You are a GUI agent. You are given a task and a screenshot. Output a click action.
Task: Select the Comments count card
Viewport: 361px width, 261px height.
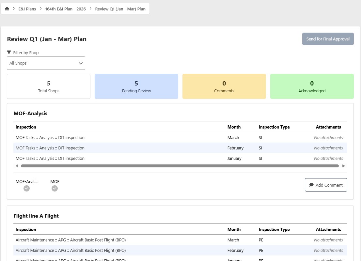[x=224, y=86]
